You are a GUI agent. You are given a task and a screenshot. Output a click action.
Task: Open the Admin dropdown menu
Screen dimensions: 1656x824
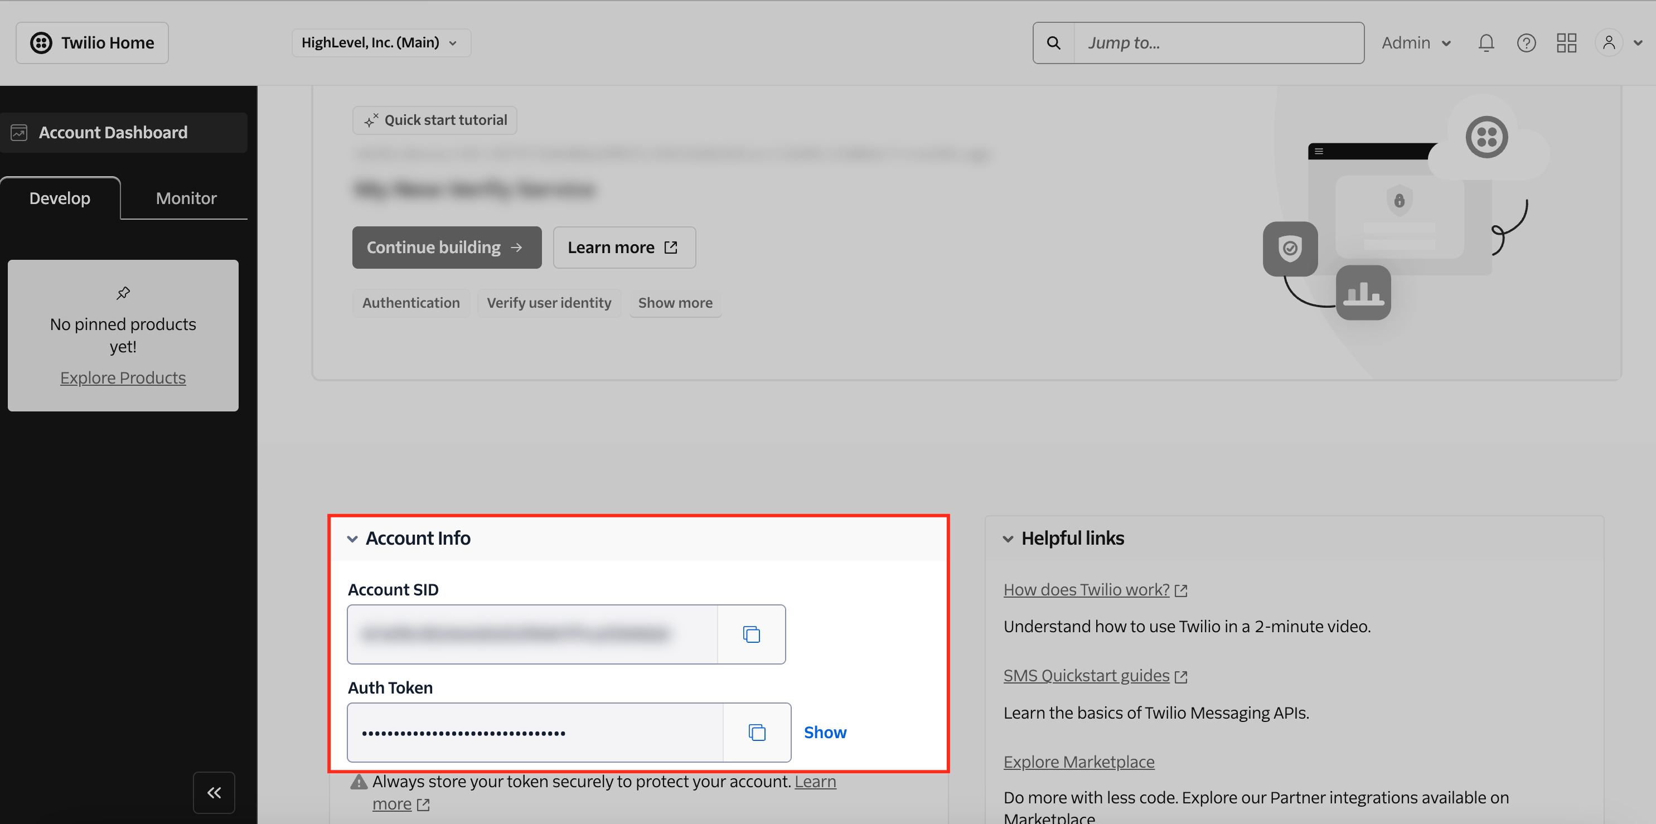pyautogui.click(x=1416, y=43)
